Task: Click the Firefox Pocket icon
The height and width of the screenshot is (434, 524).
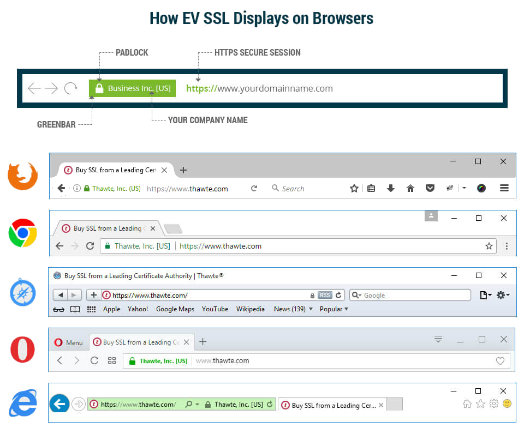Action: click(x=430, y=188)
